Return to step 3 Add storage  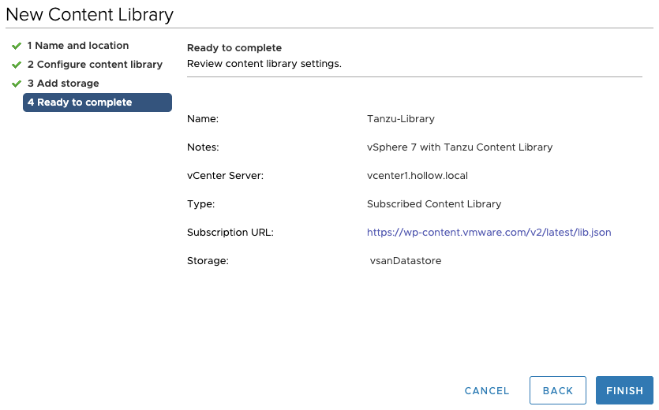point(63,84)
